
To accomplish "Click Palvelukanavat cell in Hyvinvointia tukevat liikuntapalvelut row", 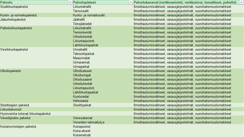I will point(188,114).
